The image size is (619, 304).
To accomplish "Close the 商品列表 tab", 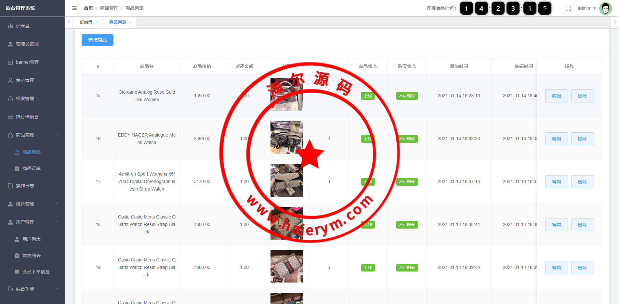I will coord(131,22).
